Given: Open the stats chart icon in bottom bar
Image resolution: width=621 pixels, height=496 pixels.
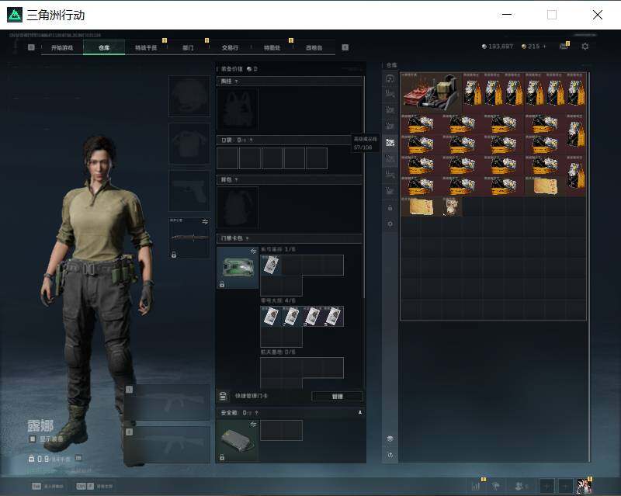Looking at the screenshot, I should coord(476,486).
